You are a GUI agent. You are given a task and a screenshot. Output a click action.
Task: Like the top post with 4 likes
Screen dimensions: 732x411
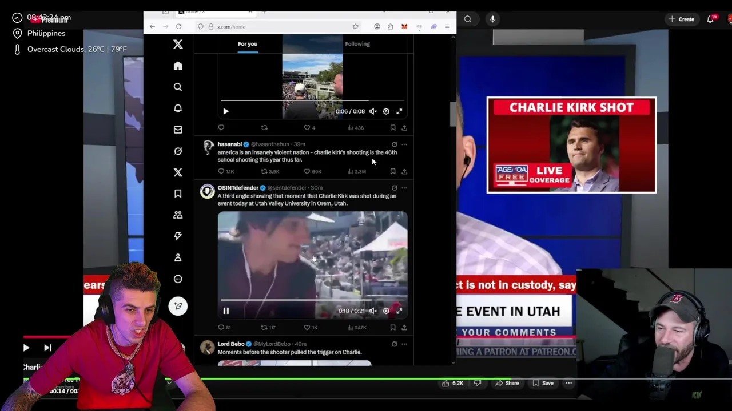tap(309, 128)
